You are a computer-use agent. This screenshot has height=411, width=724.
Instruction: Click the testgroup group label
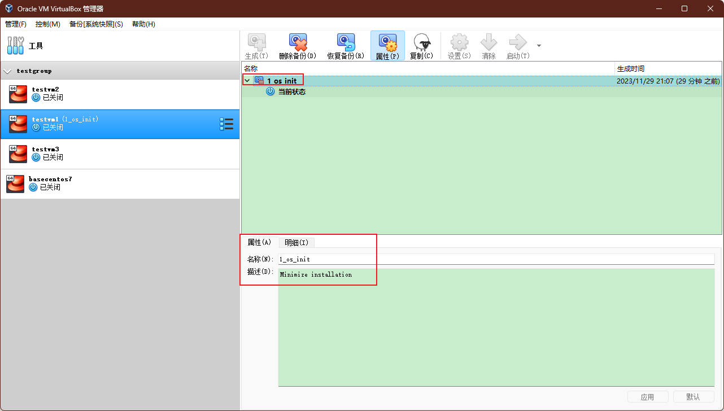(34, 71)
